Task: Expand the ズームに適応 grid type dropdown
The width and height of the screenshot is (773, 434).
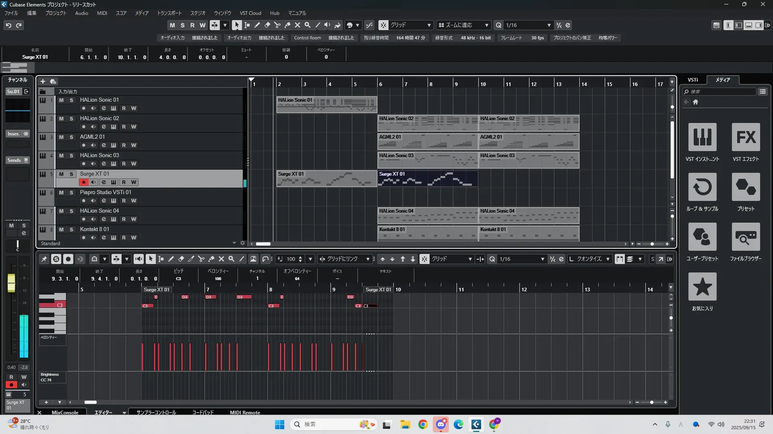Action: pos(486,25)
